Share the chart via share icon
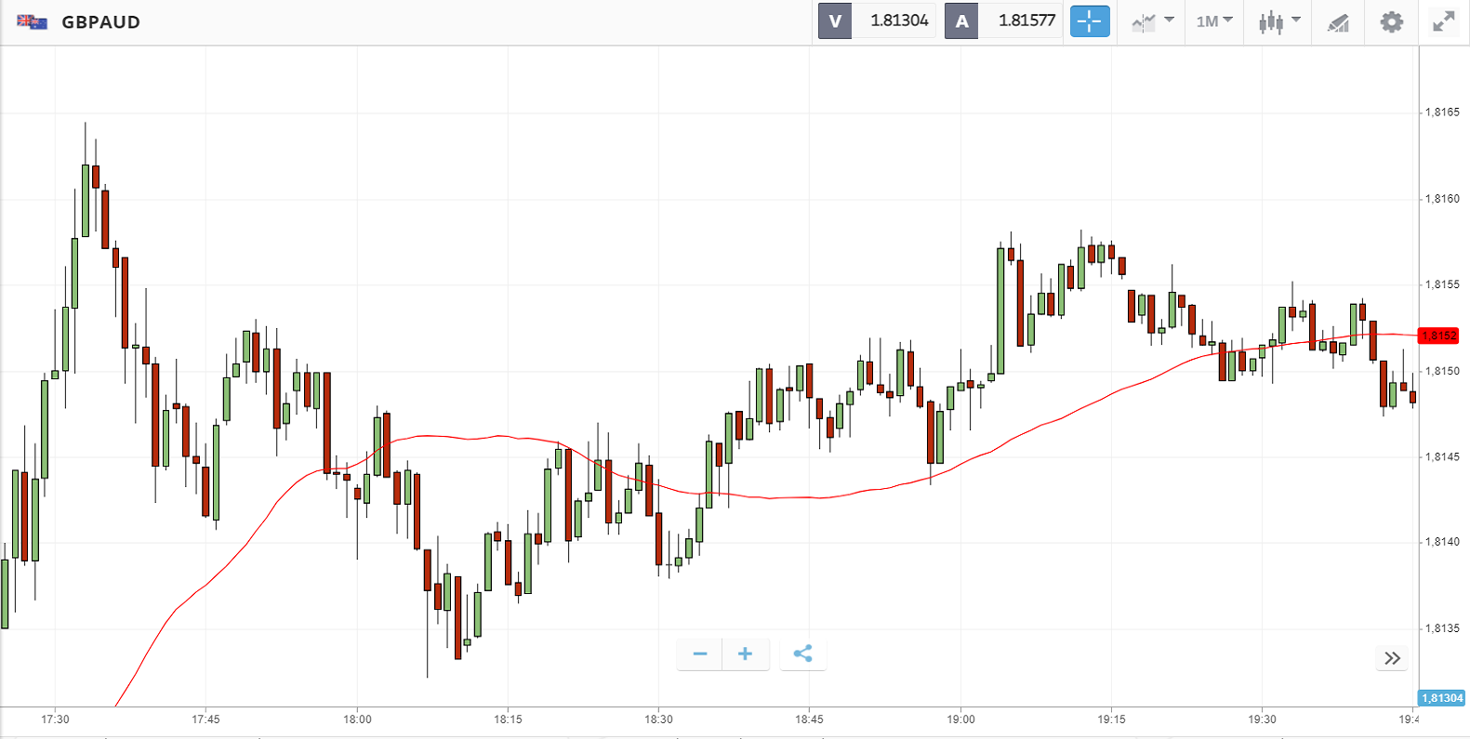The width and height of the screenshot is (1470, 739). (x=802, y=654)
